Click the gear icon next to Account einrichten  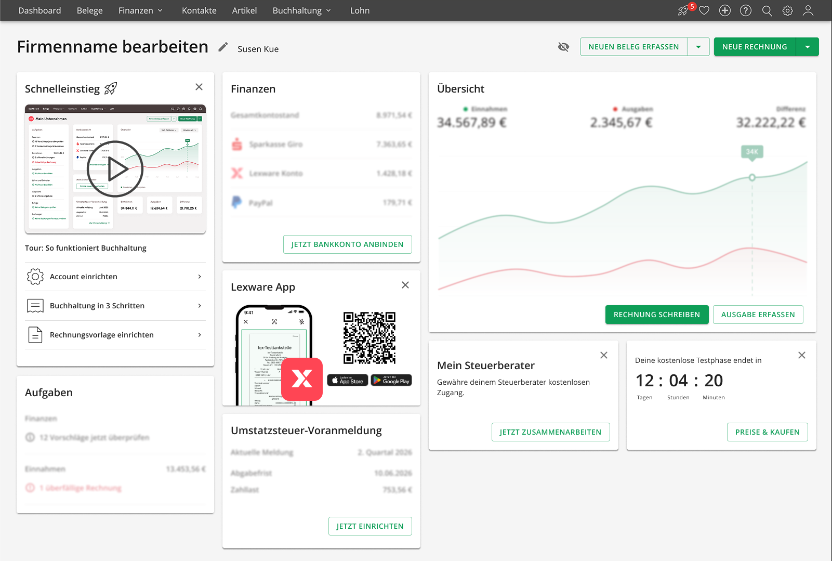tap(35, 277)
